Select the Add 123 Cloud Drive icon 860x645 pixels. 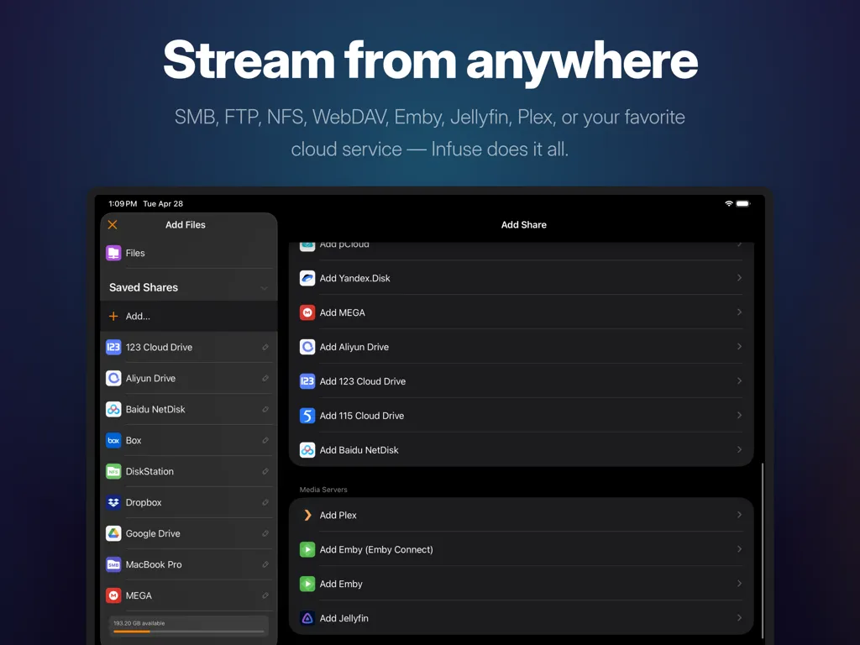point(307,381)
